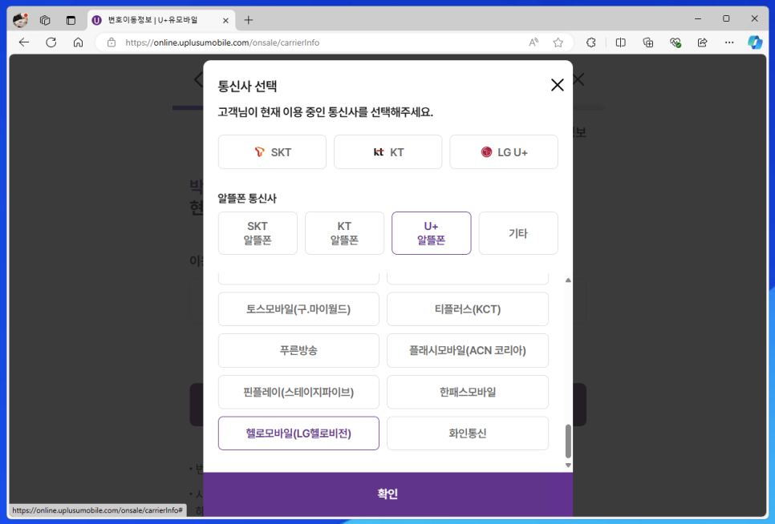Open the read aloud feature
775x524 pixels.
(x=534, y=42)
